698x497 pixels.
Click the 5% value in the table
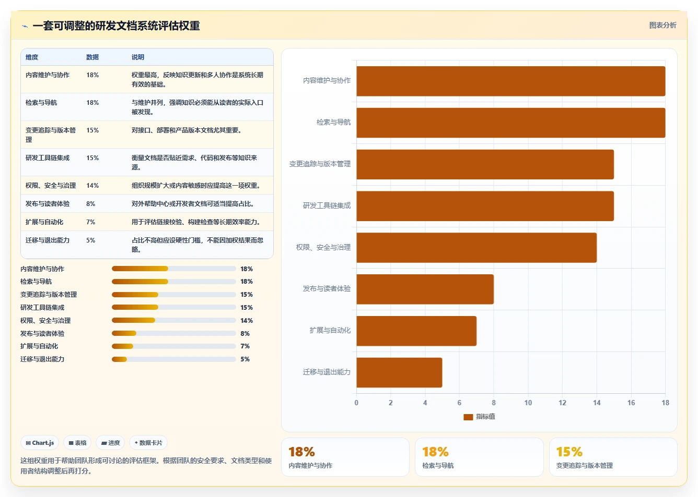[x=91, y=240]
